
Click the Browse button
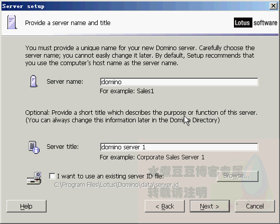237,176
